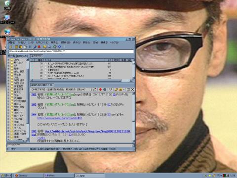The image size is (237, 178).
Task: Expand the ゲーム folder
Action: pos(8,128)
